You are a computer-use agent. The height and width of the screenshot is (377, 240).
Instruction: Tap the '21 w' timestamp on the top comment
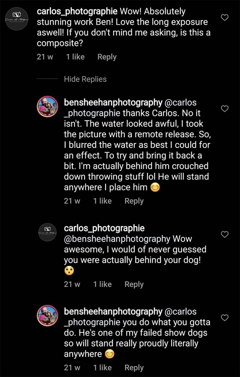pos(45,57)
